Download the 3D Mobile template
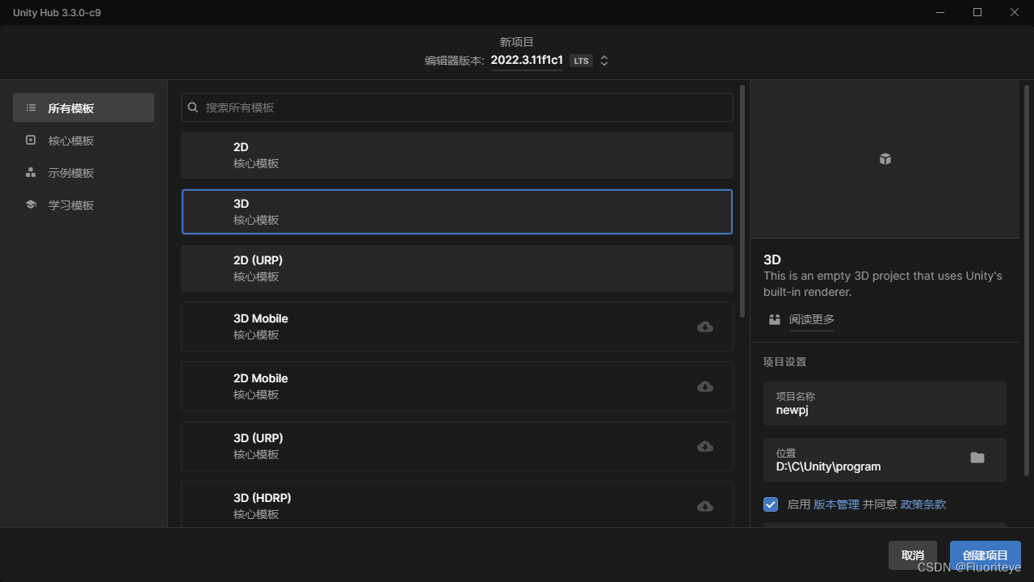The width and height of the screenshot is (1034, 582). coord(705,327)
